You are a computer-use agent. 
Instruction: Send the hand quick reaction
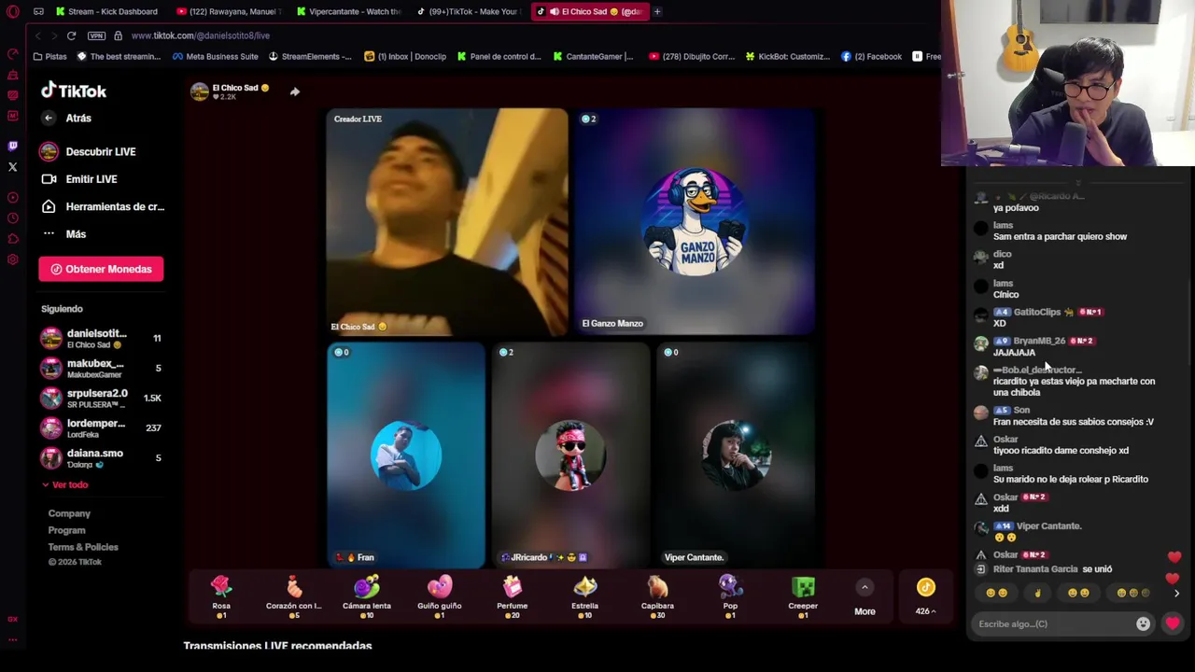[x=1037, y=593]
